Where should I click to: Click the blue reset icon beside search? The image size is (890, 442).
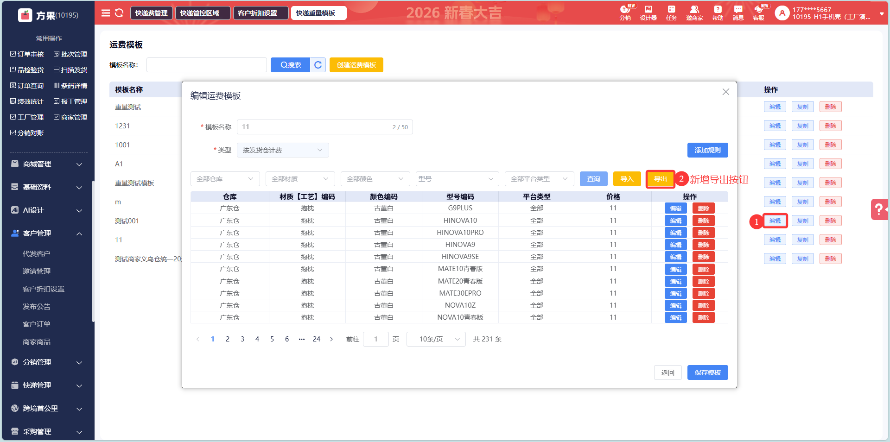pyautogui.click(x=318, y=65)
